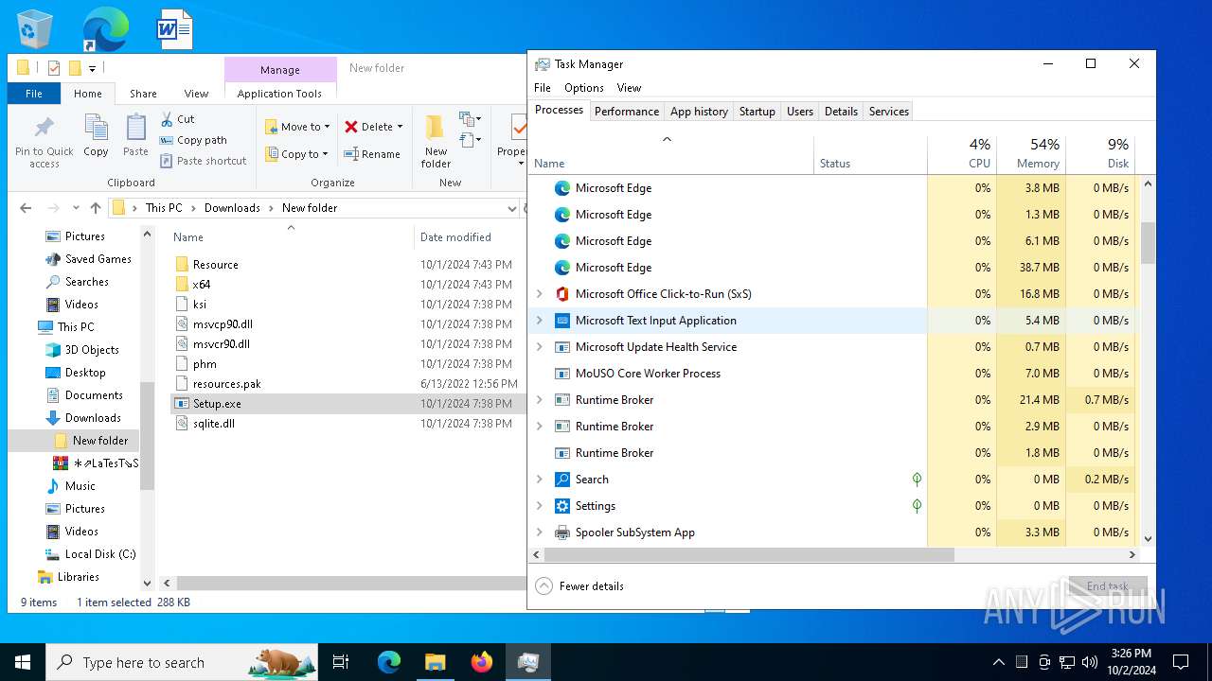Switch to the Startup tab

(757, 112)
